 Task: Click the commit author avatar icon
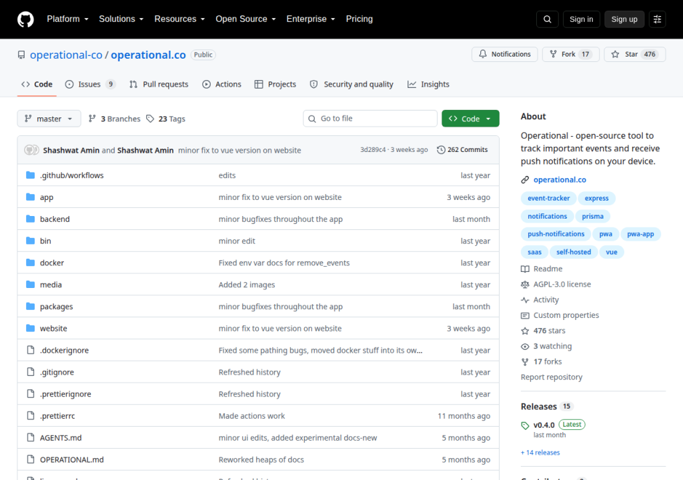click(x=31, y=150)
